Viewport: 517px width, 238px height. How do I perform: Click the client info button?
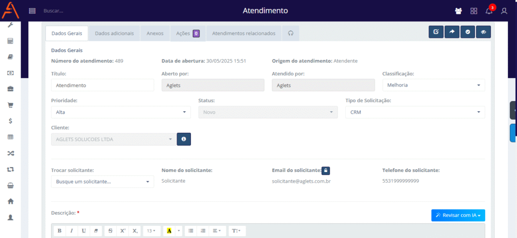point(184,139)
